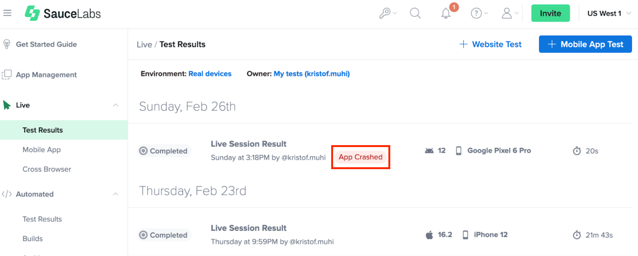
Task: Click the search magnifier icon
Action: tap(415, 13)
